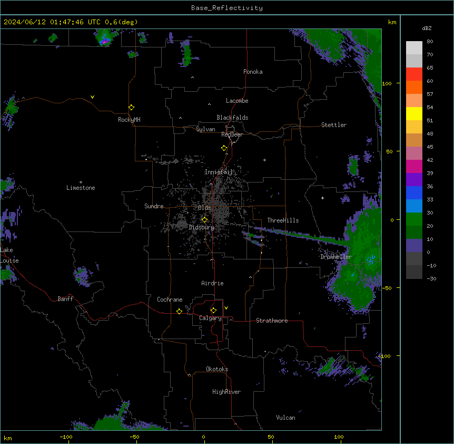Click the Base_Reflectivity title
454x444 pixels.
pos(227,8)
